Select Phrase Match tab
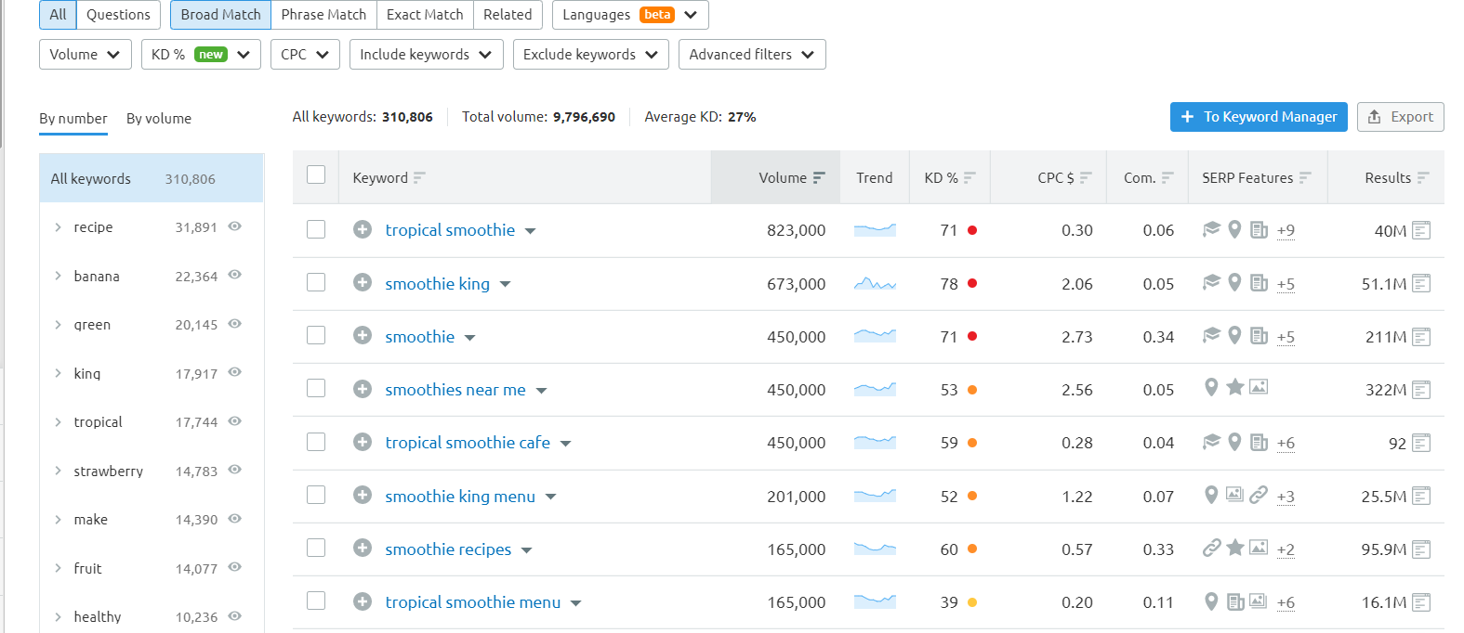Screen dimensions: 1464x633 [x=323, y=15]
